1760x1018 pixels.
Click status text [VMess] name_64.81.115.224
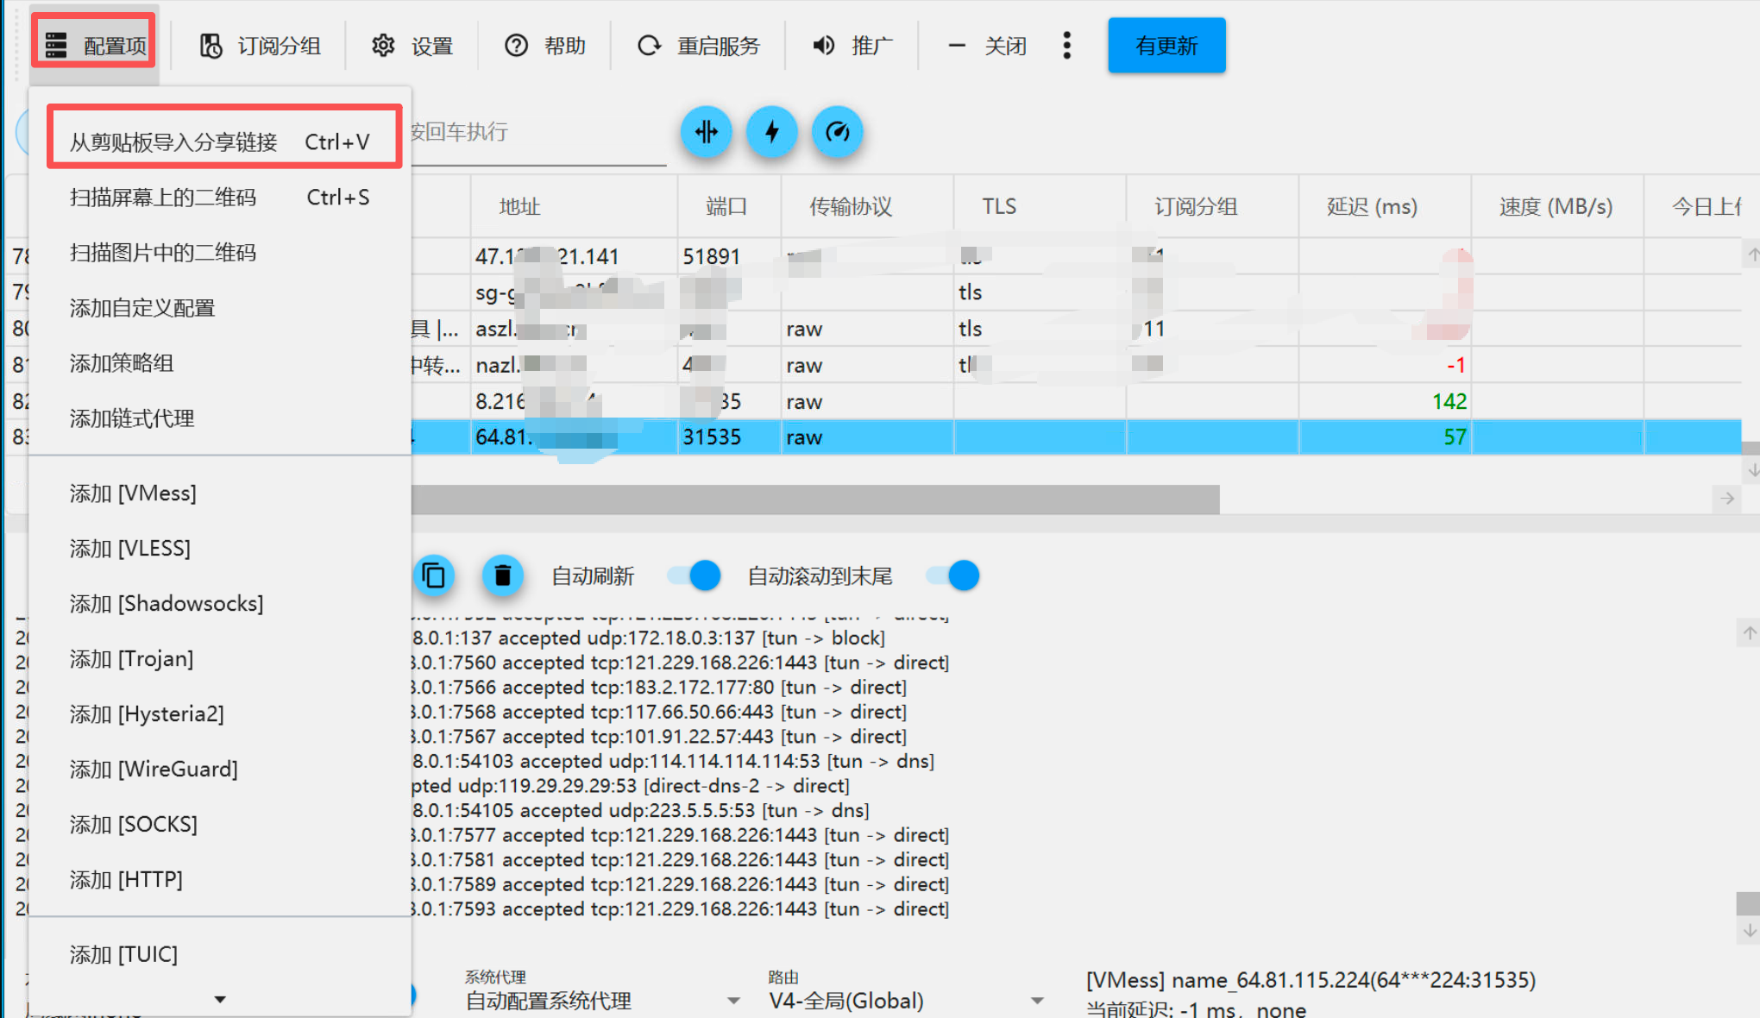[1311, 980]
